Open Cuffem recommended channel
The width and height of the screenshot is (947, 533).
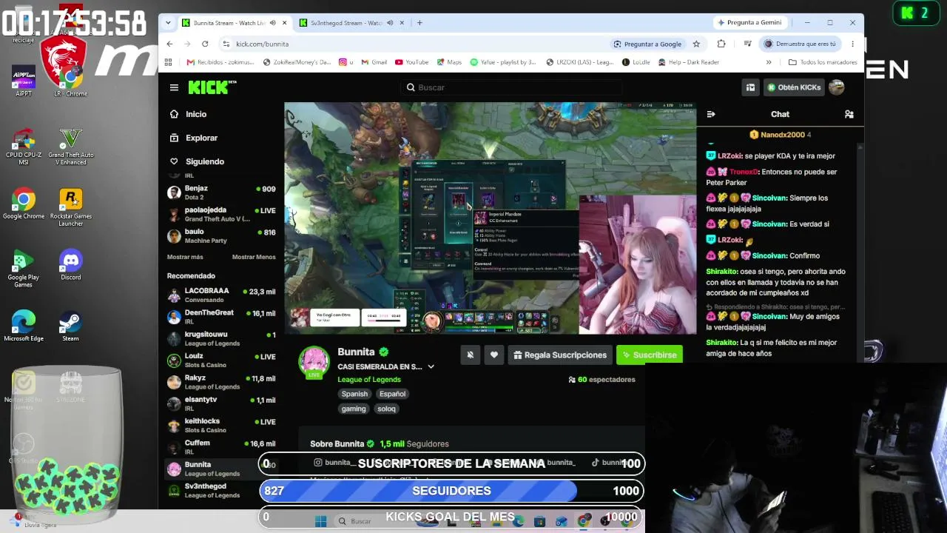[221, 447]
